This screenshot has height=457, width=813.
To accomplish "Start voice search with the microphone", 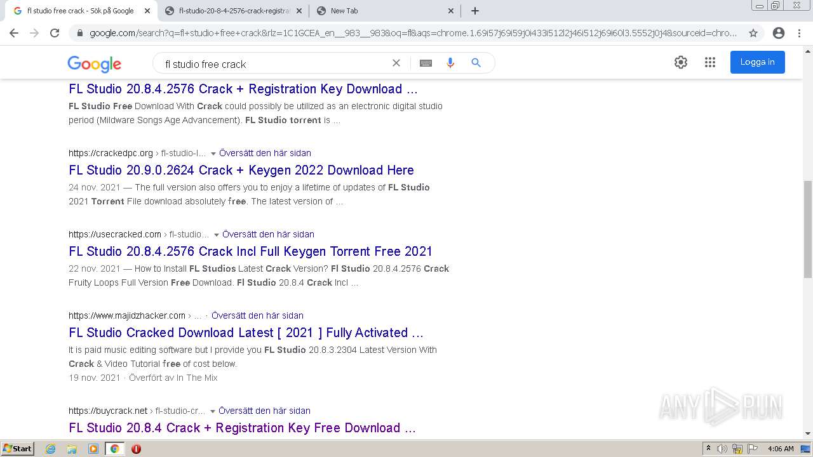I will pyautogui.click(x=450, y=63).
